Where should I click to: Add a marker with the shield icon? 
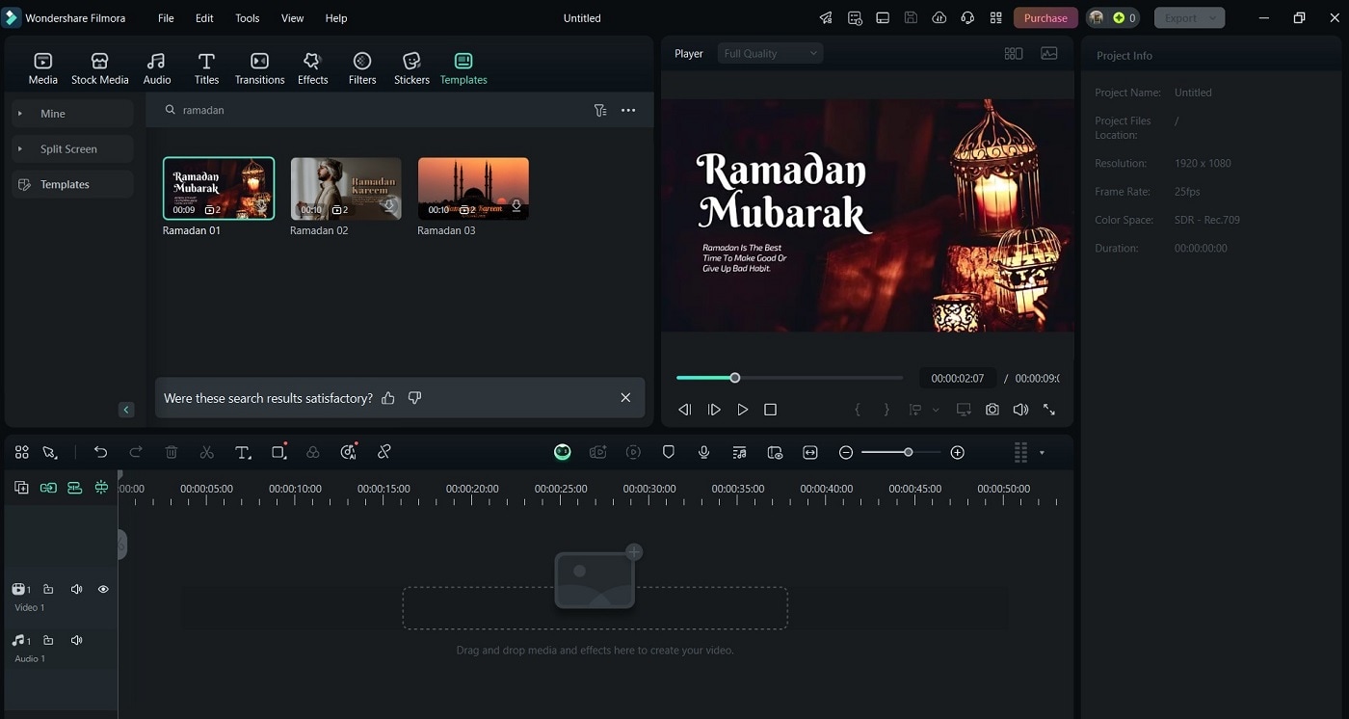coord(669,452)
